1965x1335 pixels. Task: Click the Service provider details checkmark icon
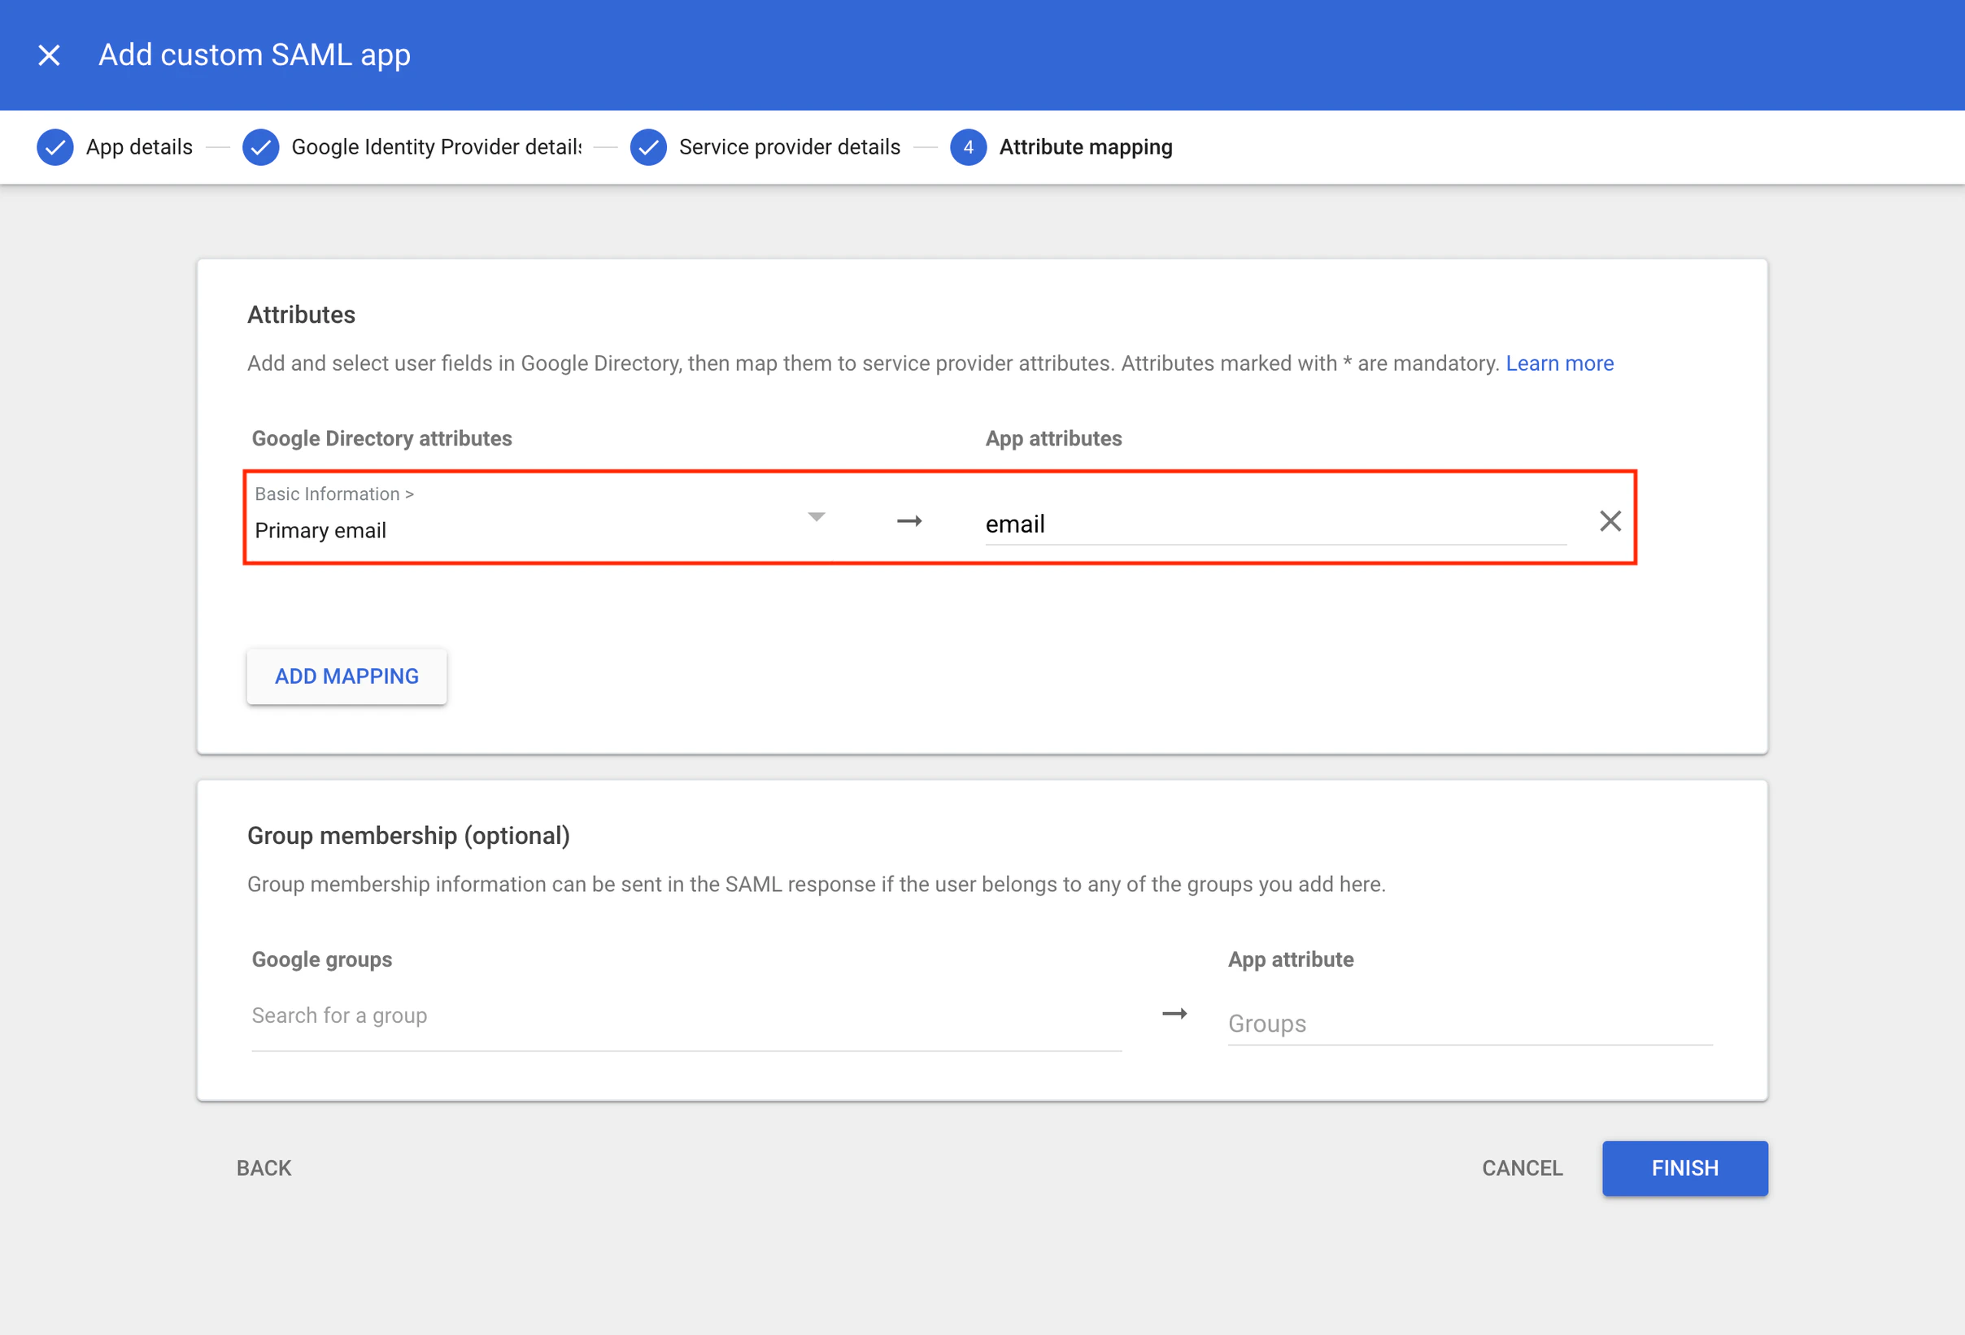[647, 147]
